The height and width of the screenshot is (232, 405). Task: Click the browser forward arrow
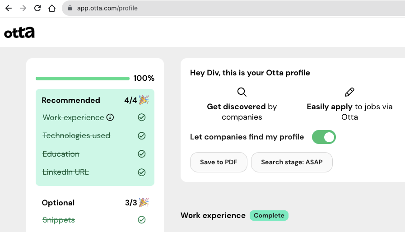coord(23,8)
